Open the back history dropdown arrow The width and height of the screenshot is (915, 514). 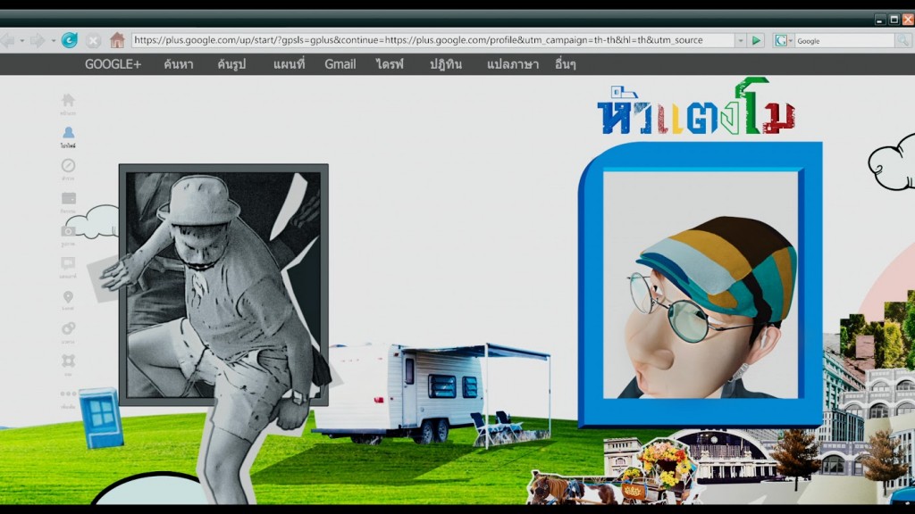(21, 41)
